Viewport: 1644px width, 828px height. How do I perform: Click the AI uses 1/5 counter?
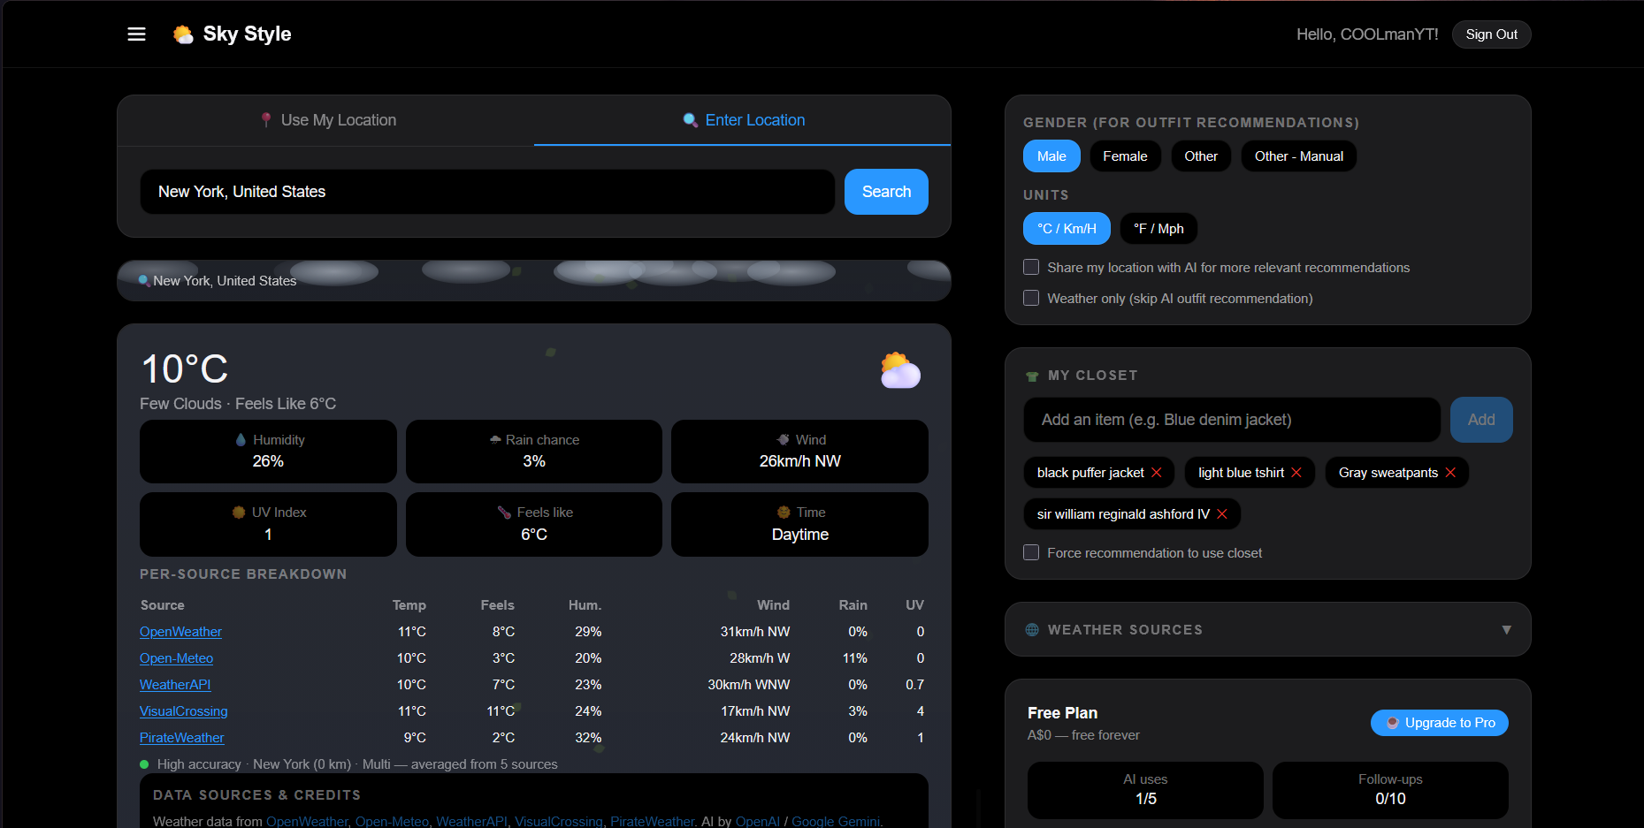coord(1145,790)
